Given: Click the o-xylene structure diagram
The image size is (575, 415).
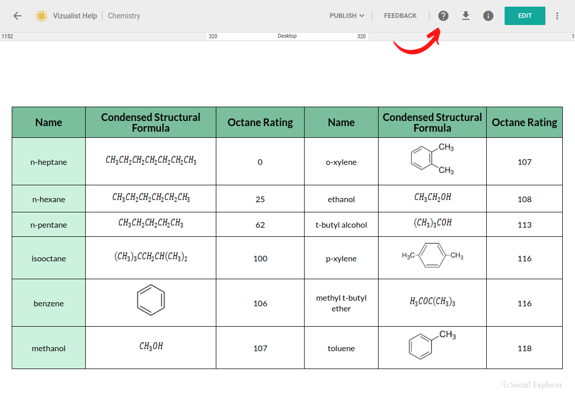Looking at the screenshot, I should coord(432,158).
